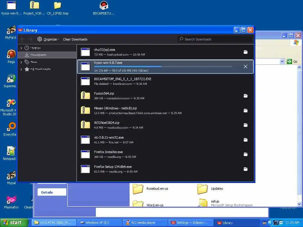Click the Firefox Setup 134.0b9.exe file icon

click(86, 169)
